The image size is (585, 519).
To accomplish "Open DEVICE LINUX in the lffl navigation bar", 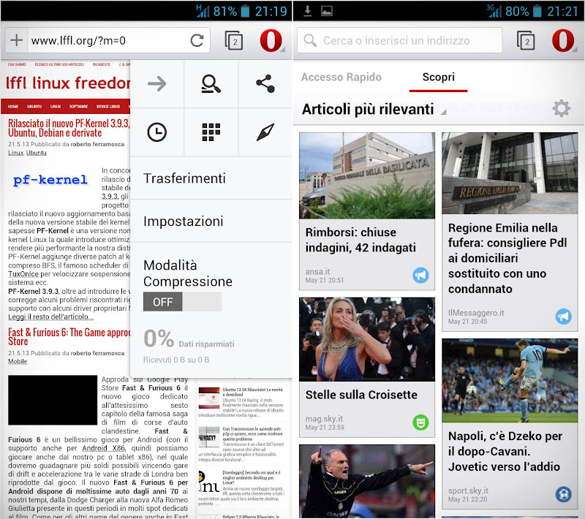I will [x=108, y=107].
